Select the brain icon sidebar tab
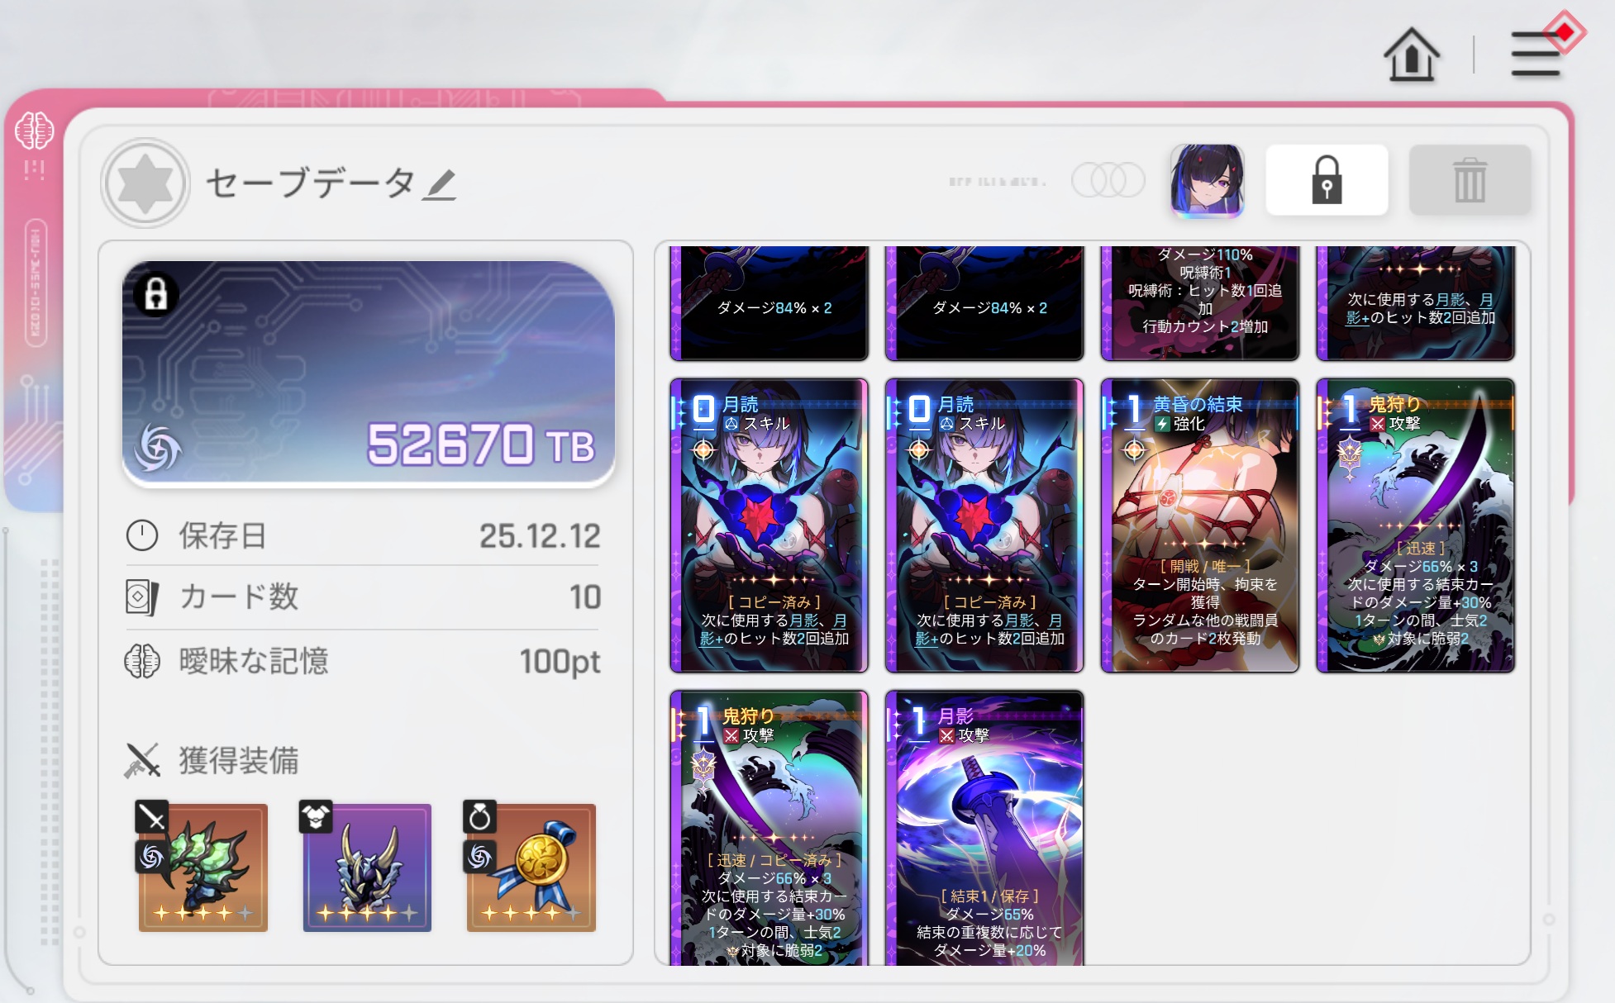1615x1003 pixels. click(35, 131)
